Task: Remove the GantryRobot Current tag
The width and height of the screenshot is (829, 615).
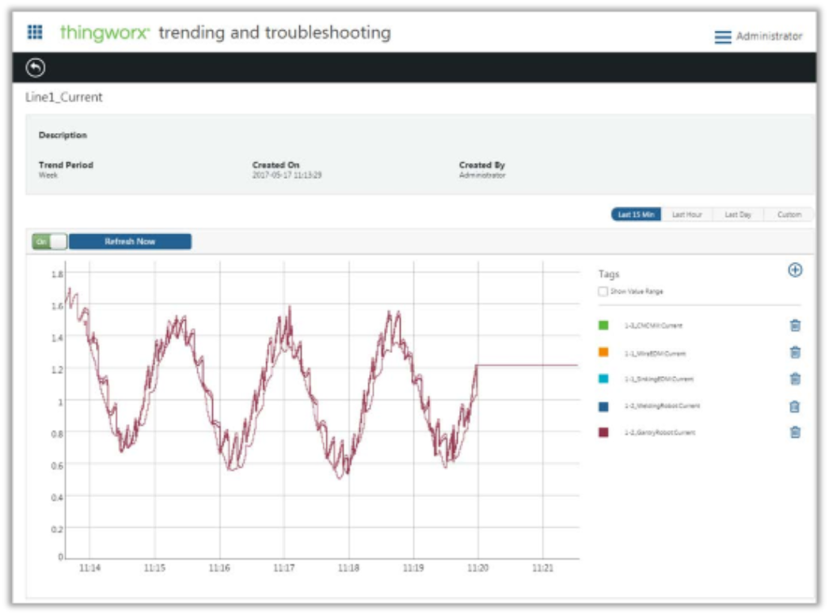Action: coord(795,432)
